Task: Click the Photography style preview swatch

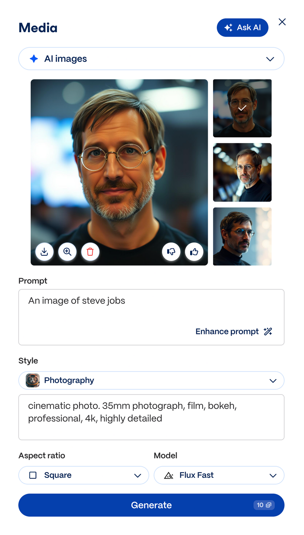Action: [31, 380]
